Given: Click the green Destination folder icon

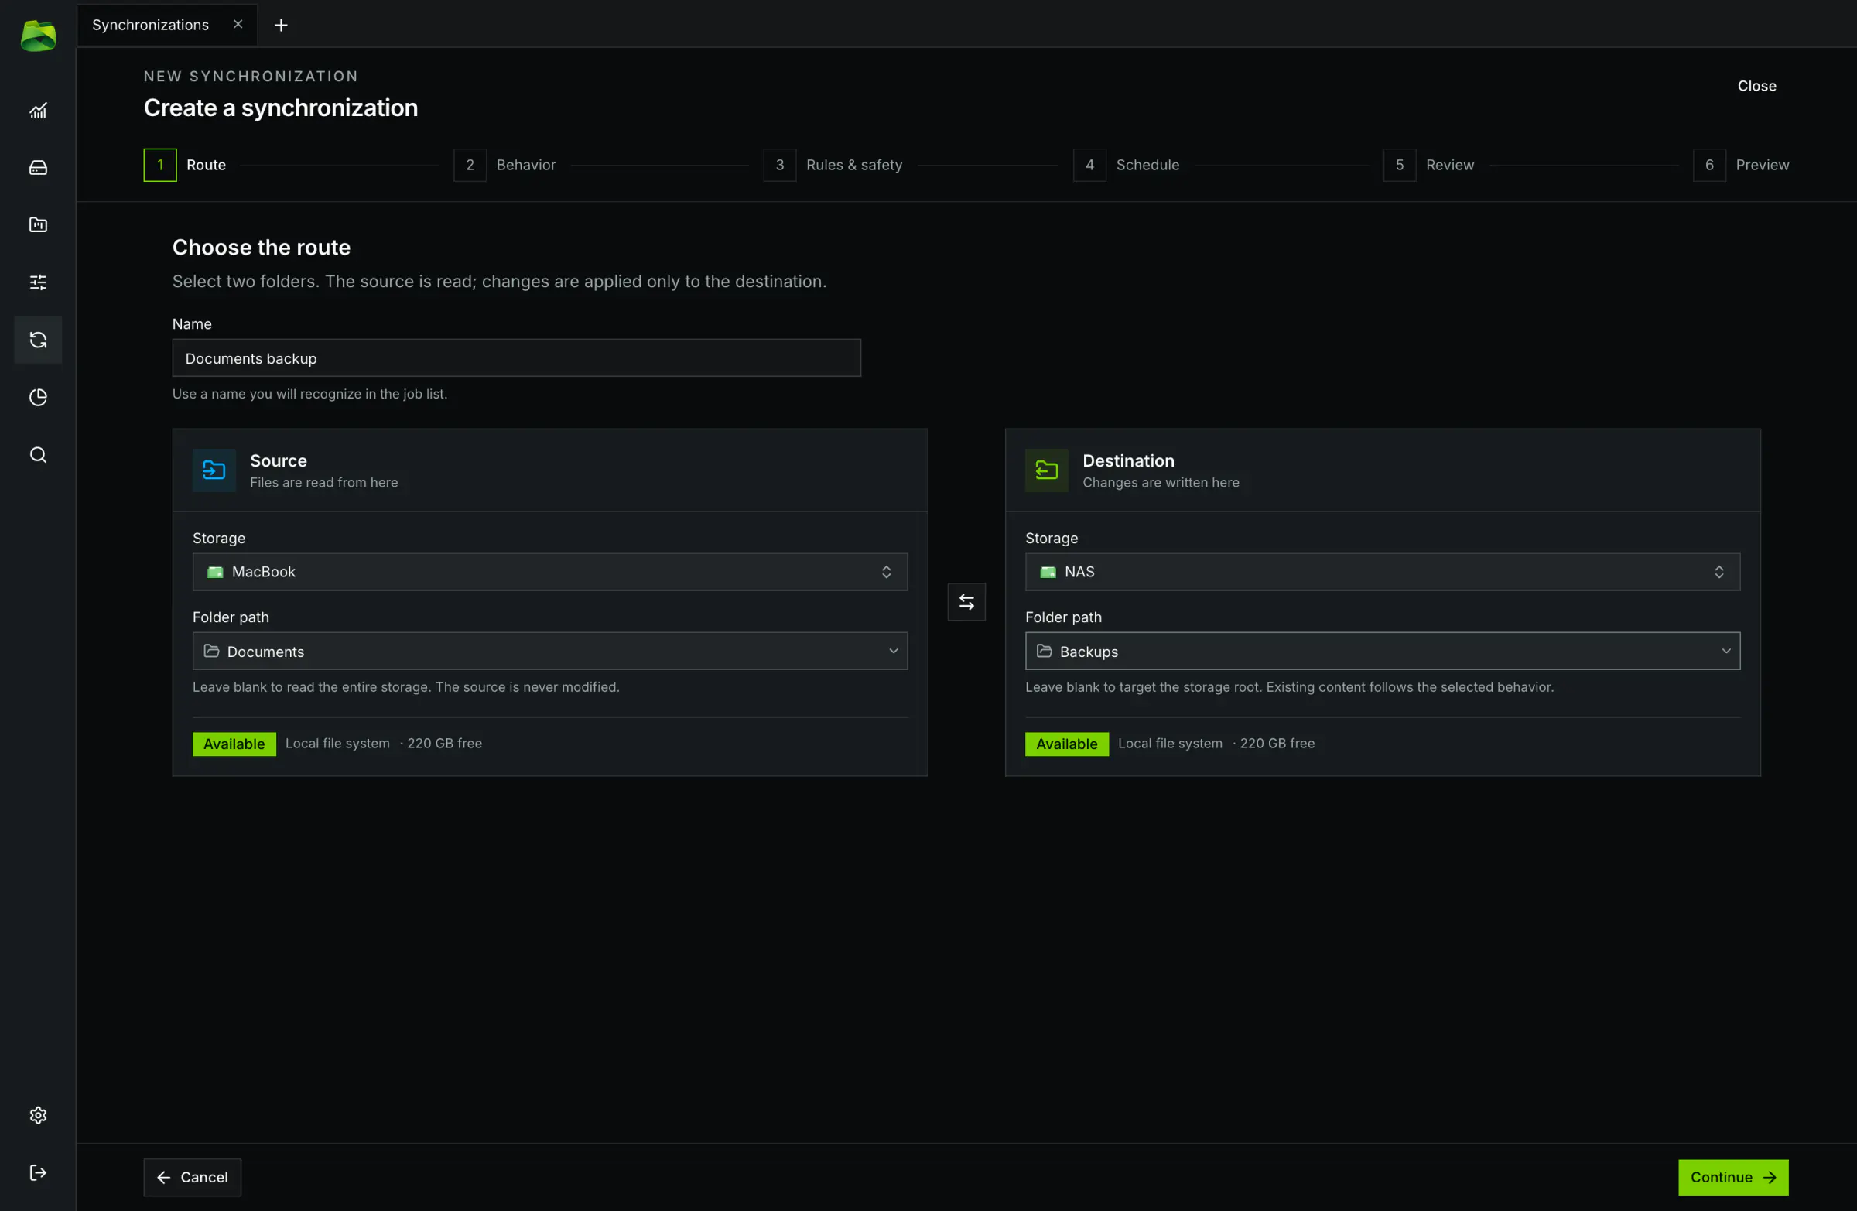Looking at the screenshot, I should point(1046,470).
